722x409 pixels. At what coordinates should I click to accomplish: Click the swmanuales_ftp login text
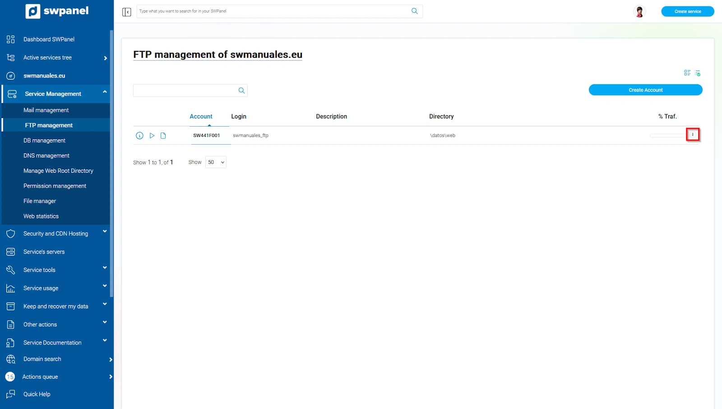tap(250, 136)
